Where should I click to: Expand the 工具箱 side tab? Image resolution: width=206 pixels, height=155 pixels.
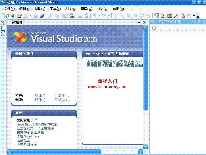pyautogui.click(x=3, y=29)
